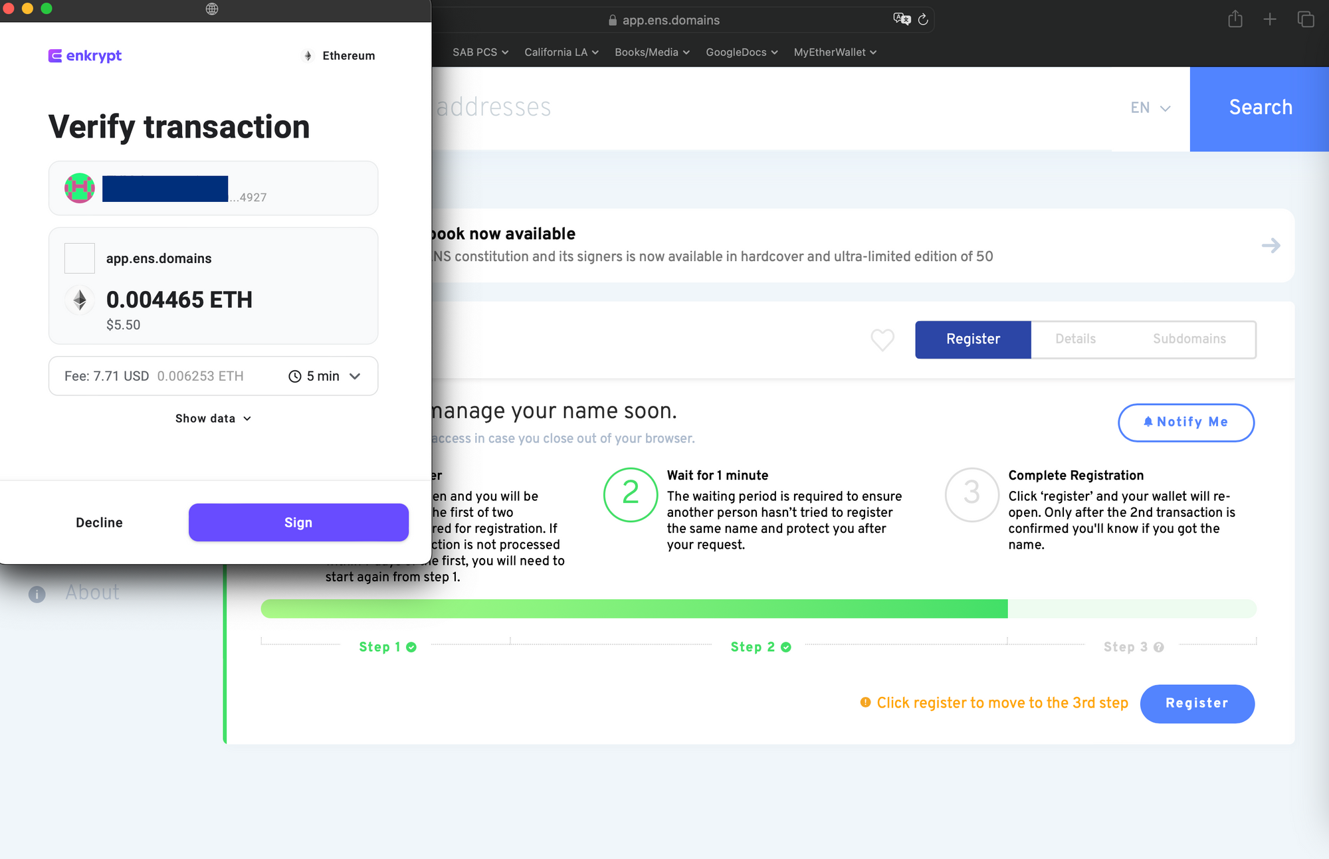The height and width of the screenshot is (859, 1329).
Task: Click the lock icon in the address bar
Action: pyautogui.click(x=613, y=20)
